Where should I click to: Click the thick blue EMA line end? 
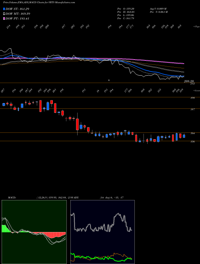click(x=183, y=76)
